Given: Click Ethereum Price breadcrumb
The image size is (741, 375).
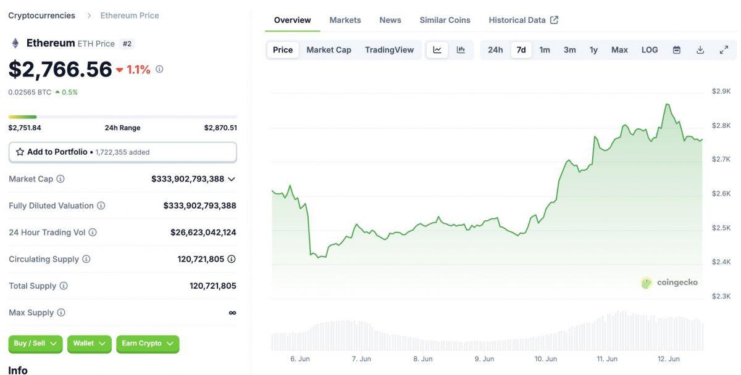Looking at the screenshot, I should [130, 15].
